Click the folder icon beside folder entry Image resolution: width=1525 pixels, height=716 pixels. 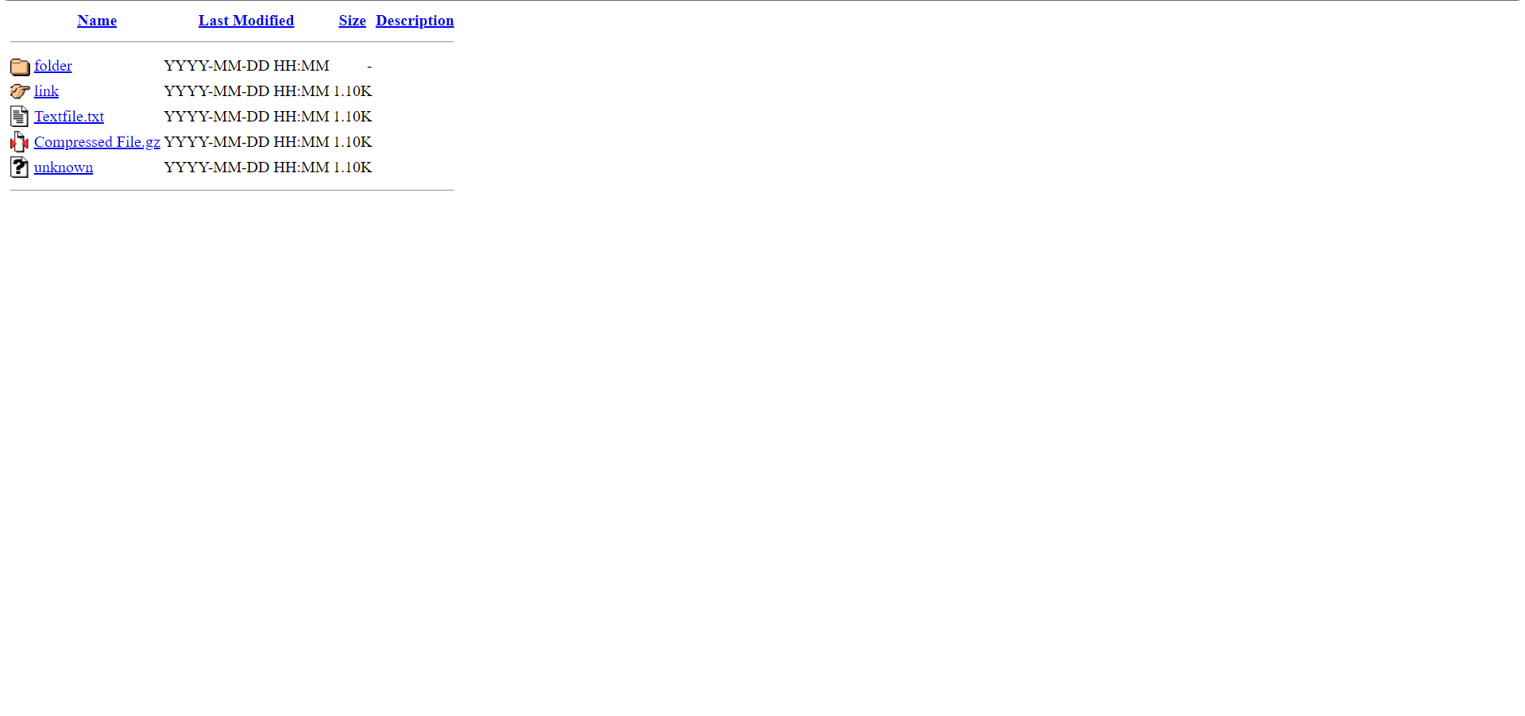coord(20,67)
